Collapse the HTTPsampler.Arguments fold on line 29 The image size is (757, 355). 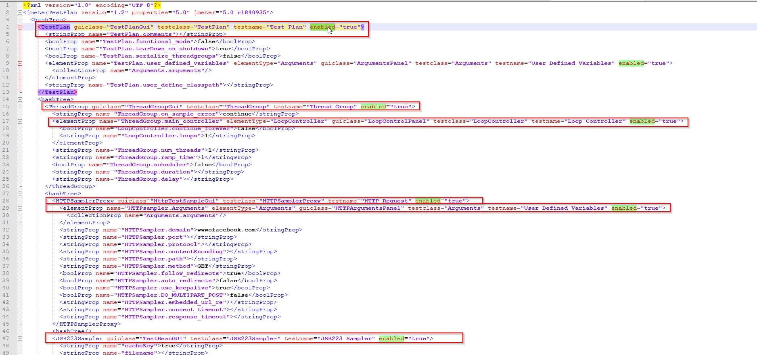[x=20, y=208]
